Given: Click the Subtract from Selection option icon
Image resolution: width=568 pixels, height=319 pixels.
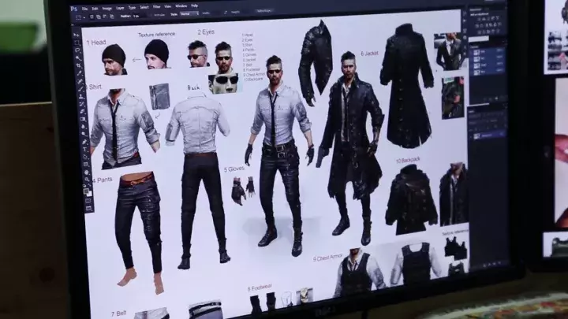Looking at the screenshot, I should tap(105, 17).
